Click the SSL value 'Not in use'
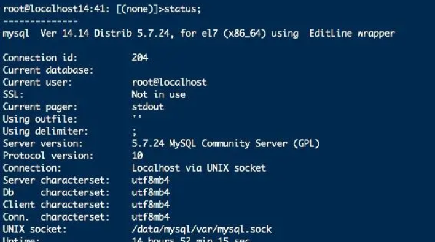 point(159,94)
